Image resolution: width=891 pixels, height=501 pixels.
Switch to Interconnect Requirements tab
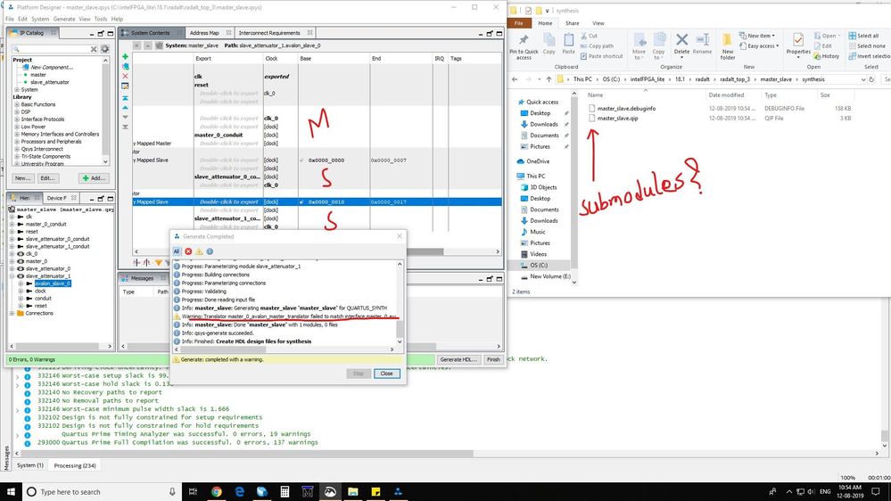[x=269, y=33]
